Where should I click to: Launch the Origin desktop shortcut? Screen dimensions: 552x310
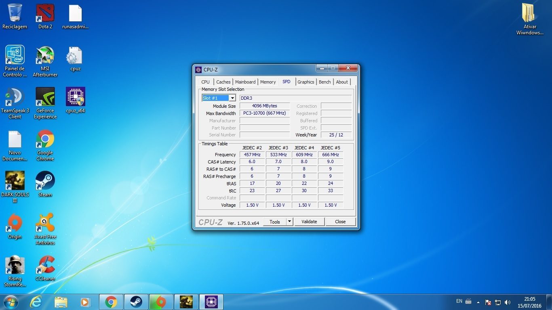(x=15, y=226)
